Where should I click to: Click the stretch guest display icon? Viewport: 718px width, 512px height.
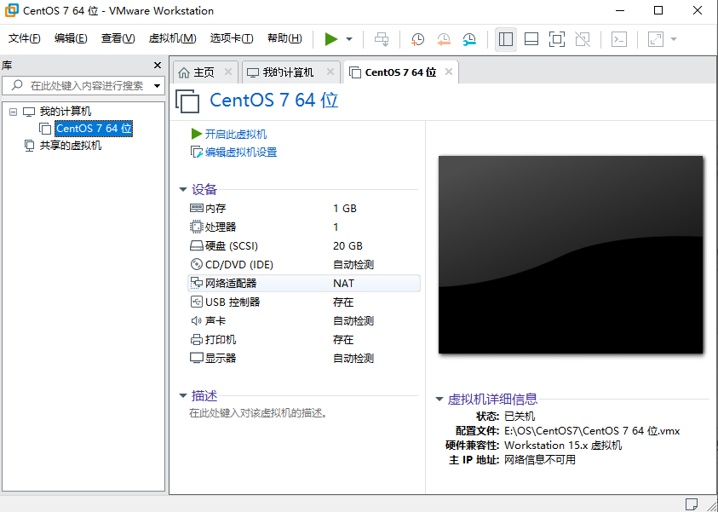656,39
